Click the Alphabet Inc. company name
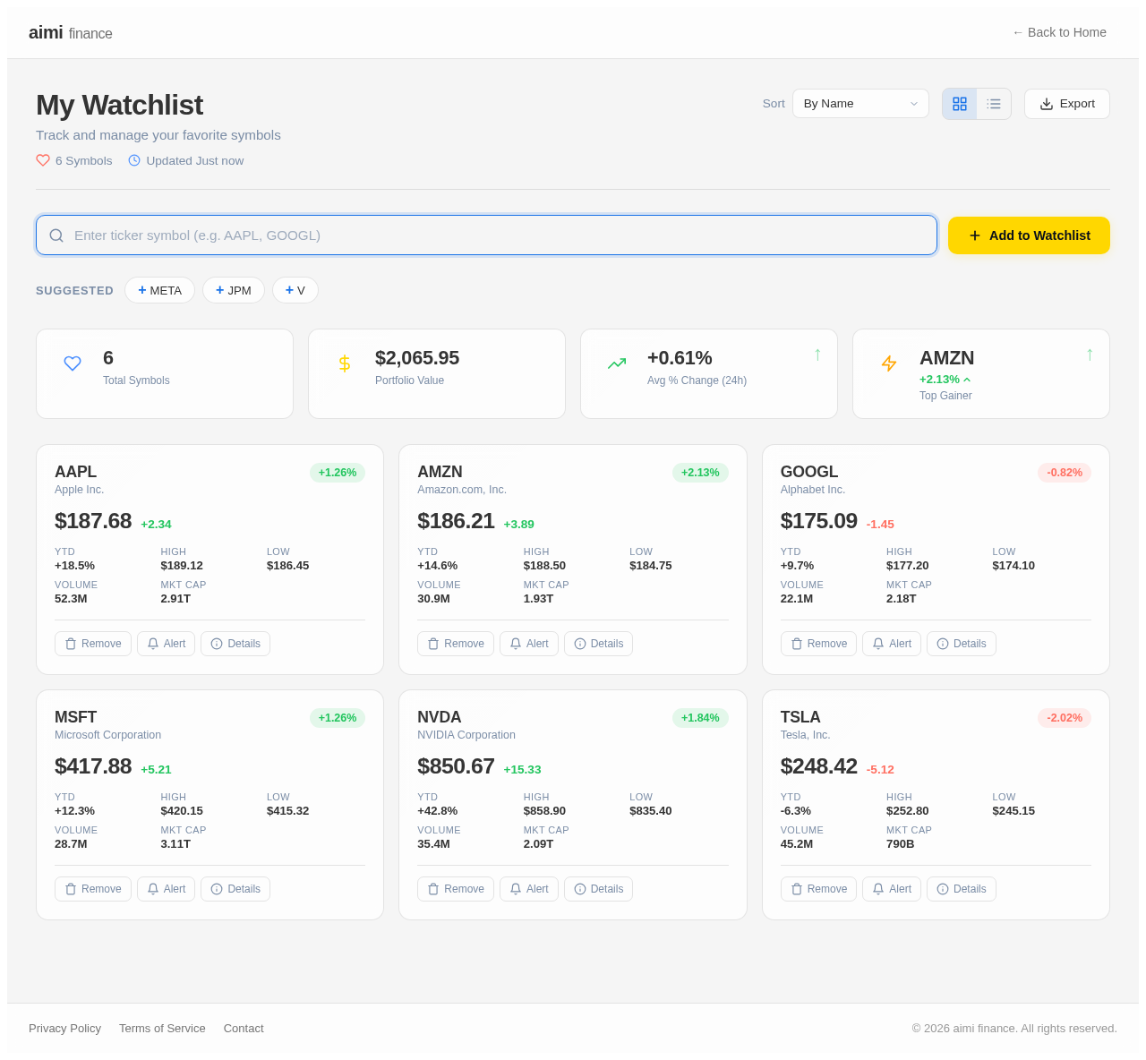The image size is (1146, 1060). coord(813,490)
